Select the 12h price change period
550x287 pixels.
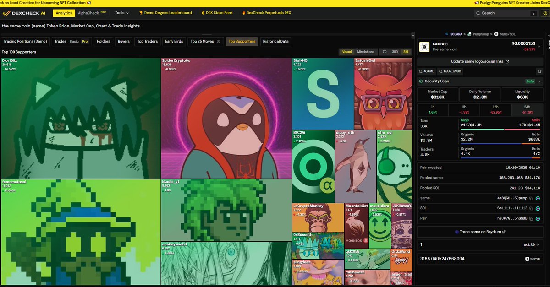click(495, 109)
